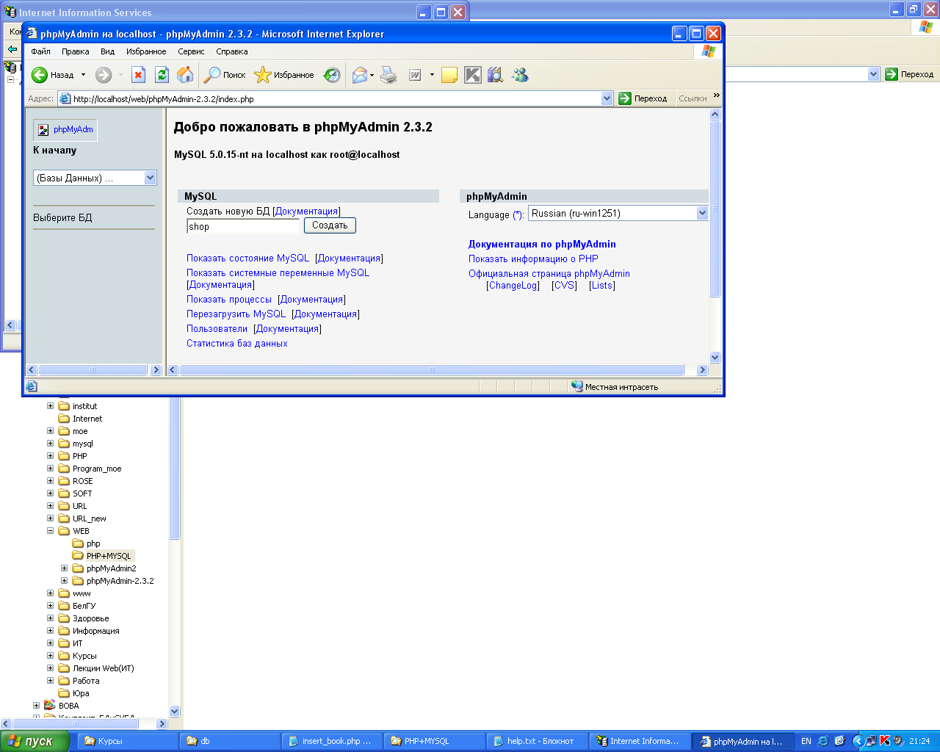Open the Справка menu
This screenshot has height=752, width=940.
click(232, 51)
